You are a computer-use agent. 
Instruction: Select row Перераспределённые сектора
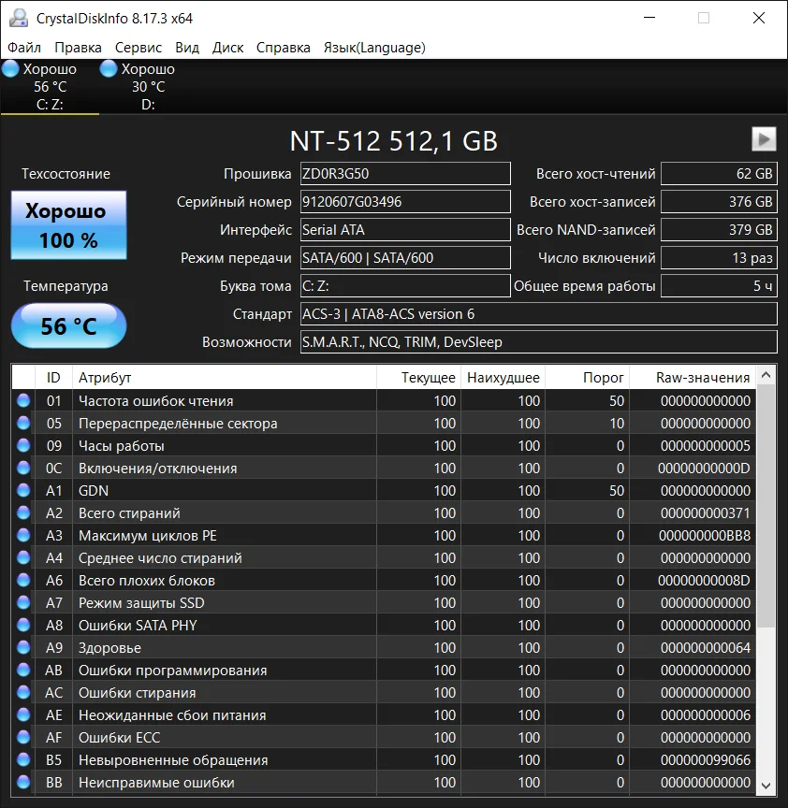pos(384,423)
